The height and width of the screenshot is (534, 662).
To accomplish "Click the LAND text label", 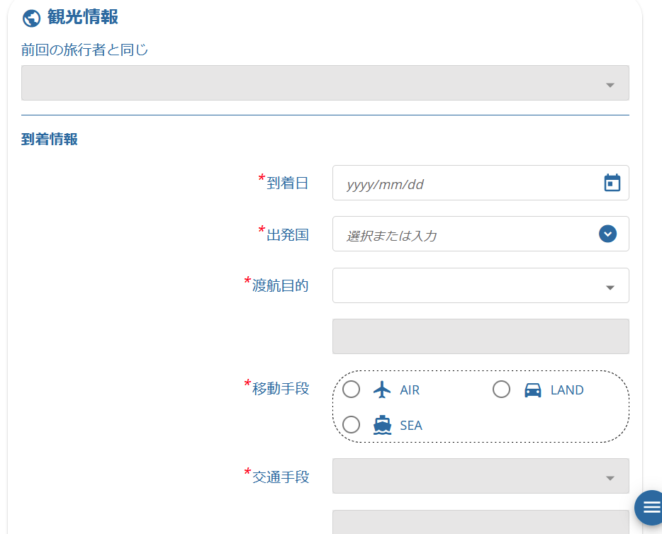I will click(567, 390).
